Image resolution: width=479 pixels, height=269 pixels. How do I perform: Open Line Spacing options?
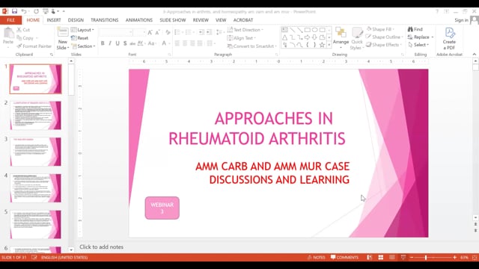point(219,32)
